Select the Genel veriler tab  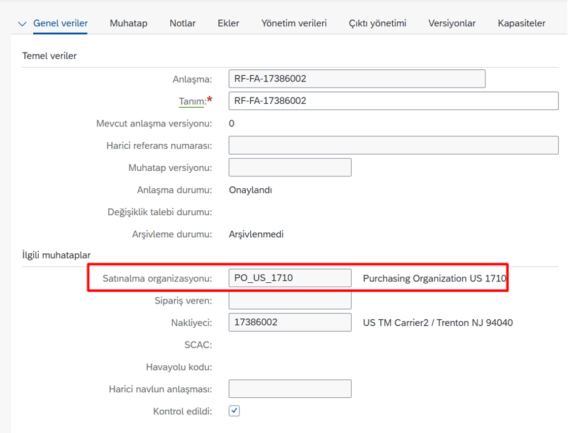click(60, 23)
